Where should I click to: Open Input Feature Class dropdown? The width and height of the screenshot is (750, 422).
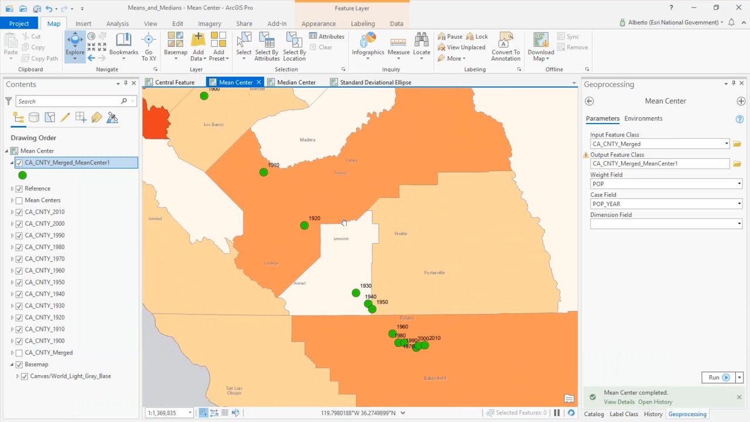click(727, 144)
